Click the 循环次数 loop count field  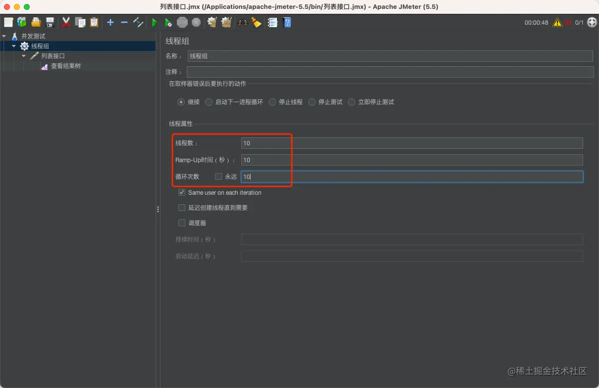(412, 176)
